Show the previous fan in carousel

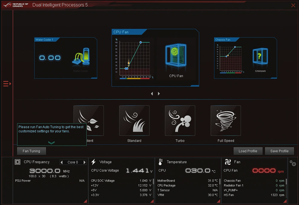pos(152,94)
